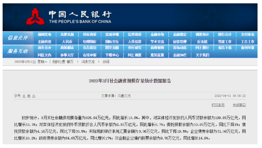The image size is (262, 148).
Task: Click the 打印本页 print link
Action: pyautogui.click(x=218, y=105)
